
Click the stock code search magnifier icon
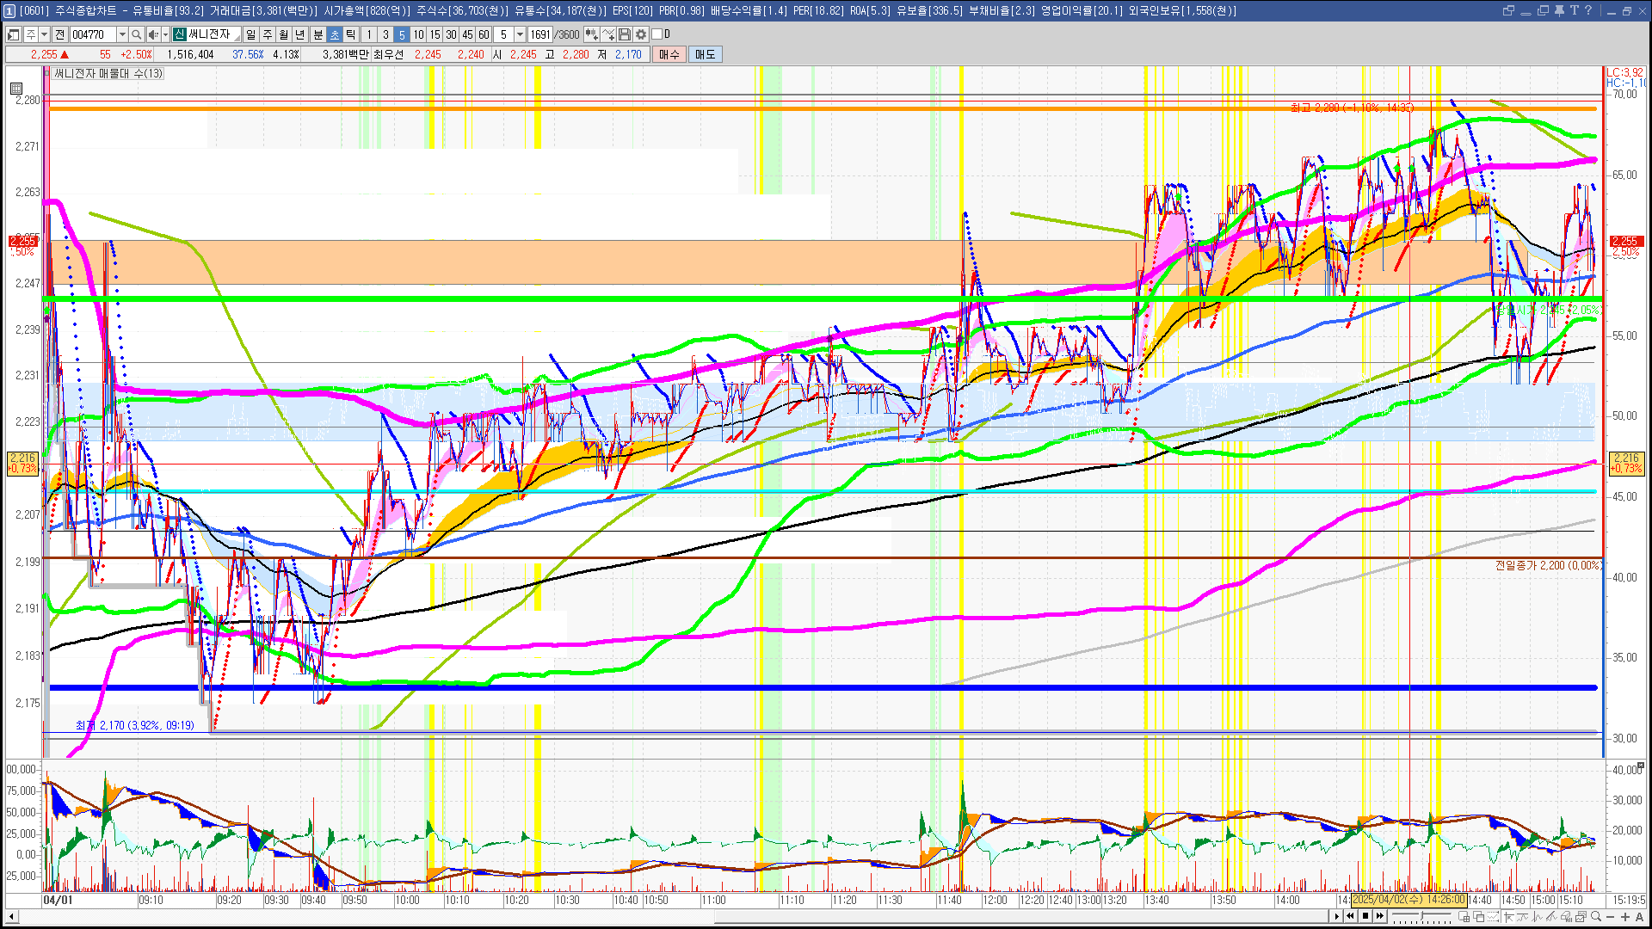(x=136, y=34)
